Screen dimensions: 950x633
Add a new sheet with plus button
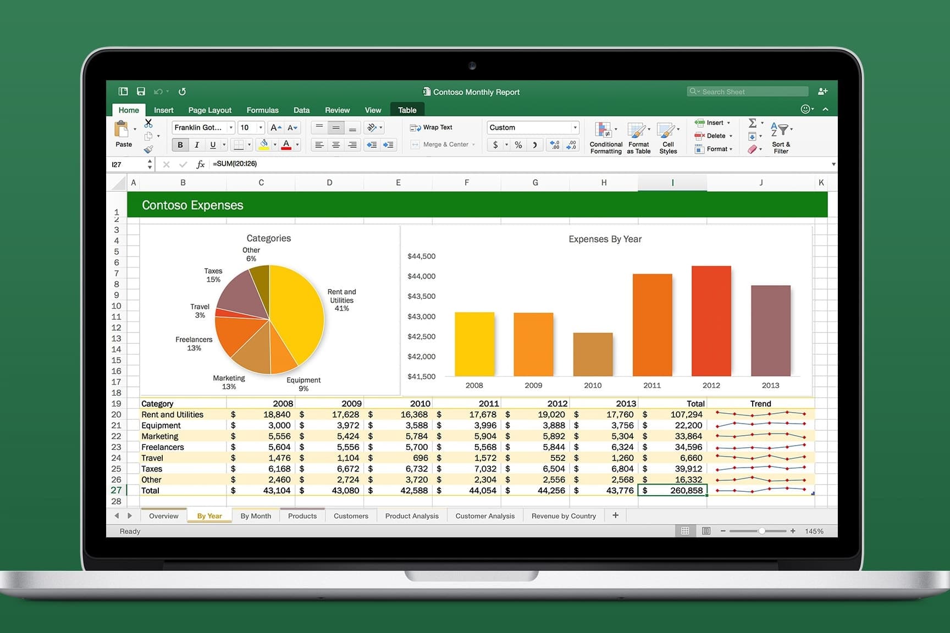[615, 515]
